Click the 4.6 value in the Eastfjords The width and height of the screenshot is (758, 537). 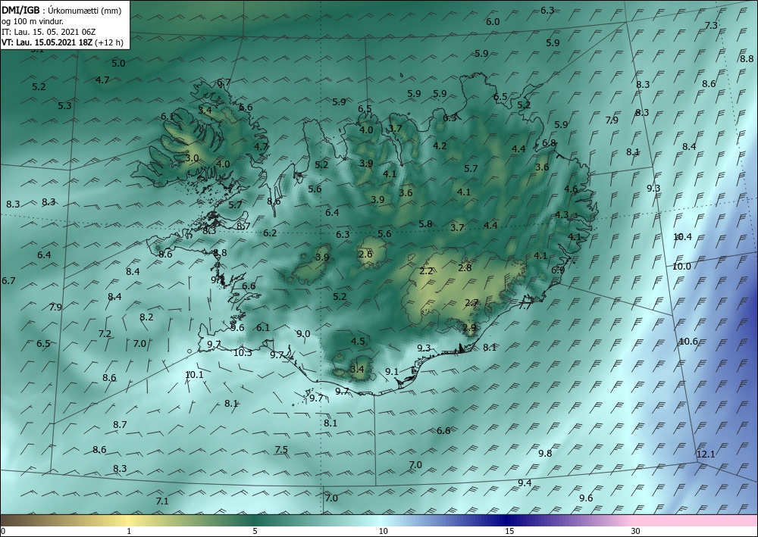point(571,189)
